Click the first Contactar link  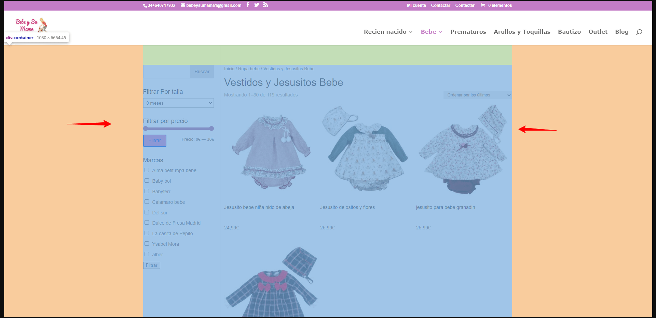coord(440,5)
